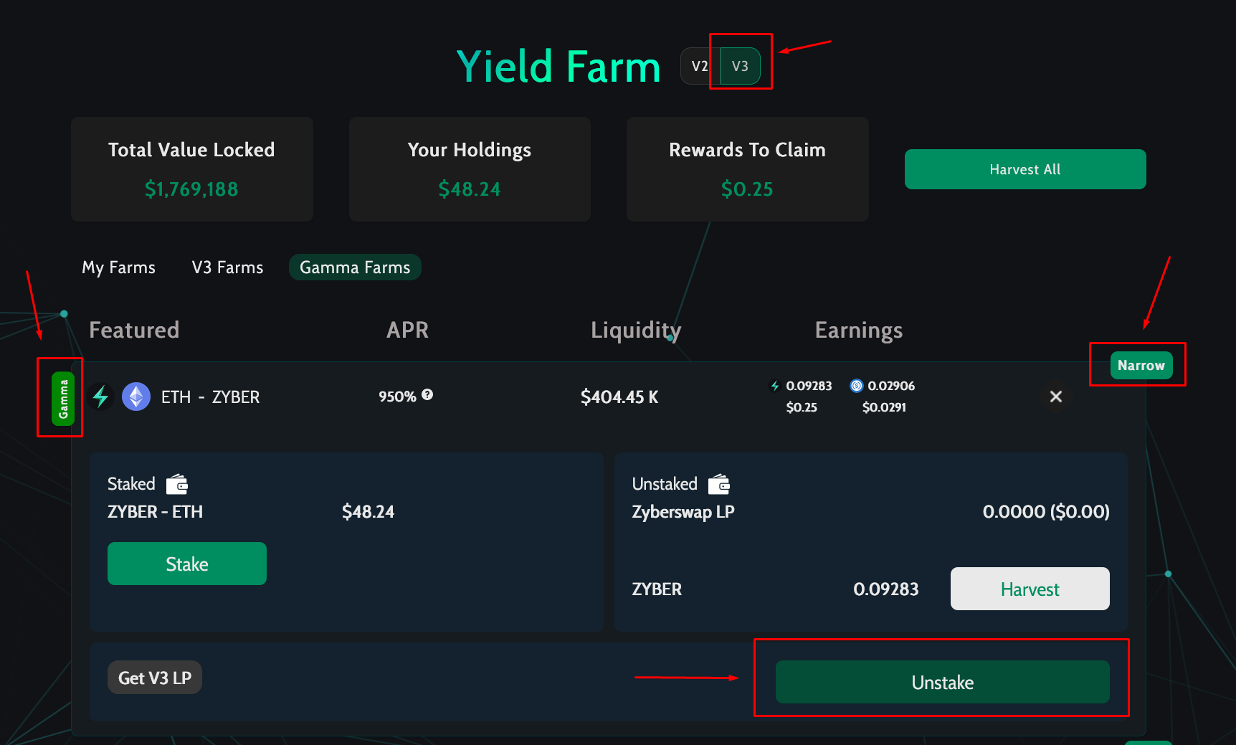Click the green Gamma badge label
The height and width of the screenshot is (745, 1236).
[63, 399]
